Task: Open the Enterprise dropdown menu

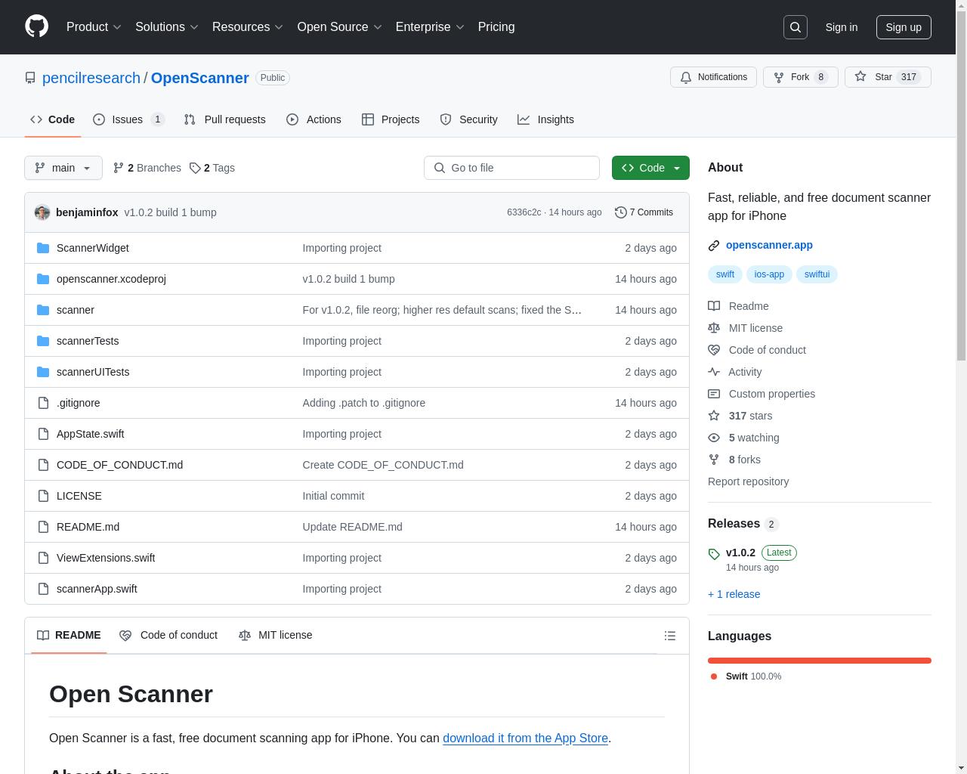Action: [x=430, y=27]
